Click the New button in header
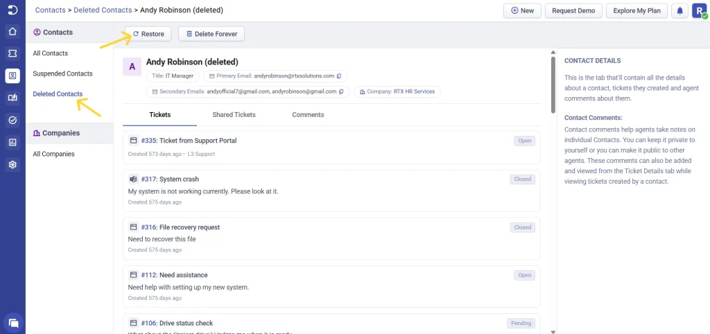710x334 pixels. point(523,10)
